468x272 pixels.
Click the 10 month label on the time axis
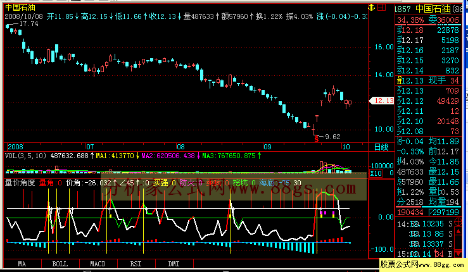coord(346,147)
